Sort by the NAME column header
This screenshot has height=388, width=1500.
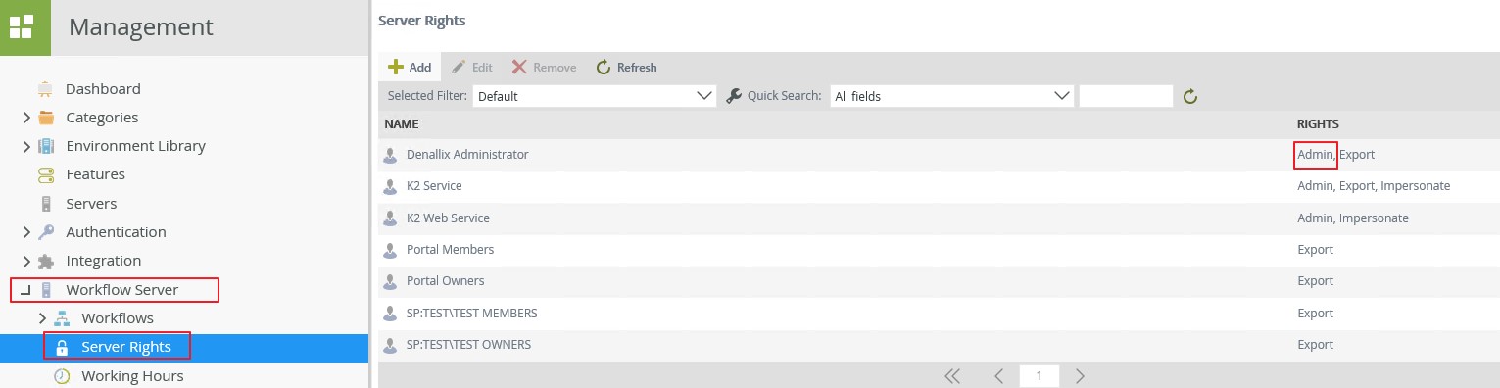pos(402,124)
